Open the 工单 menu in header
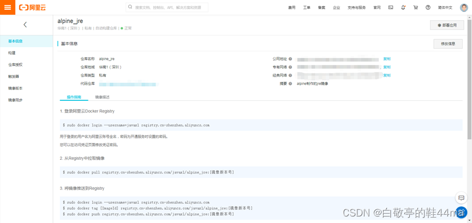 [x=307, y=8]
